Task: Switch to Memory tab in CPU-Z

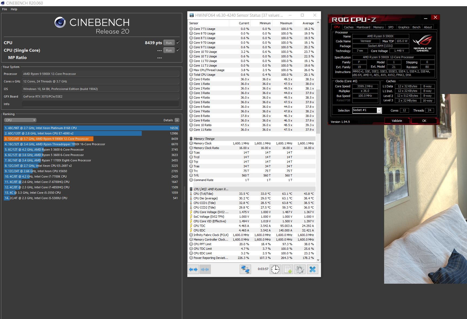Action: coord(378,27)
